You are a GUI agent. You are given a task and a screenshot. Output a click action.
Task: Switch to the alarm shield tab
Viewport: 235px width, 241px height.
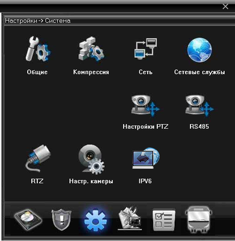[x=61, y=221]
